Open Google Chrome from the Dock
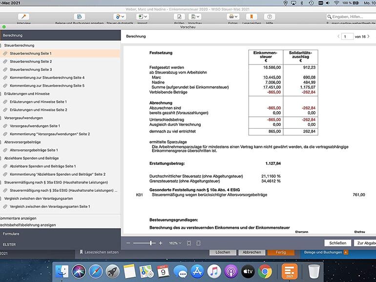 (265, 271)
